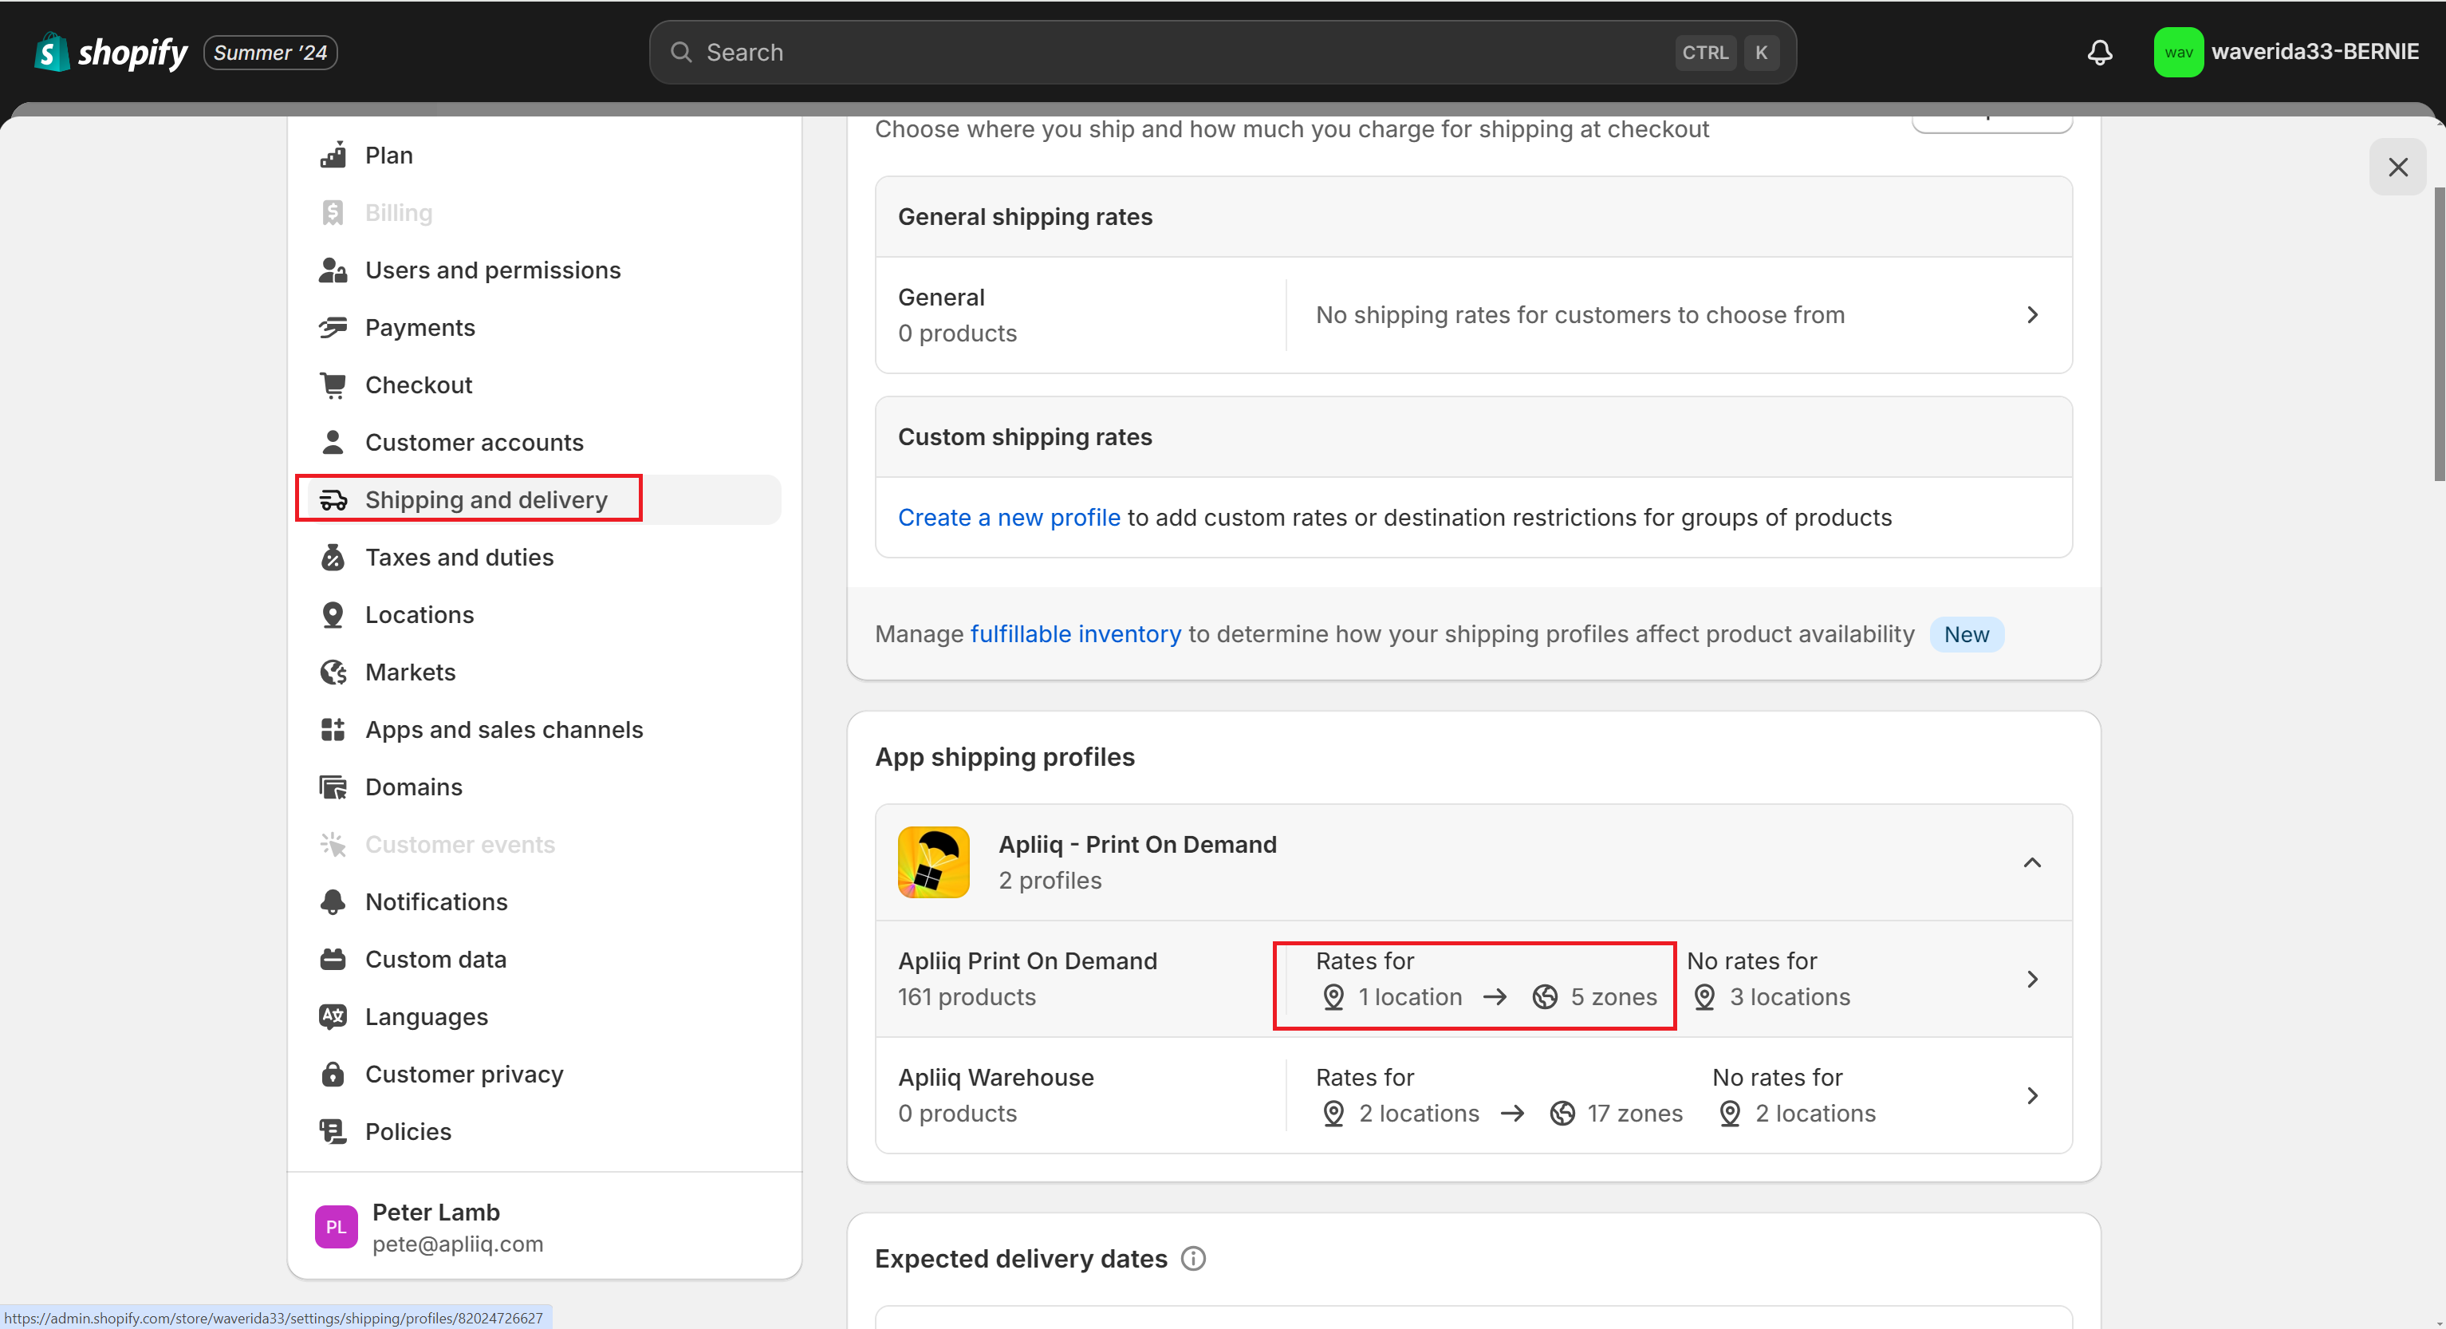
Task: Open Taxes and duties settings
Action: 459,558
